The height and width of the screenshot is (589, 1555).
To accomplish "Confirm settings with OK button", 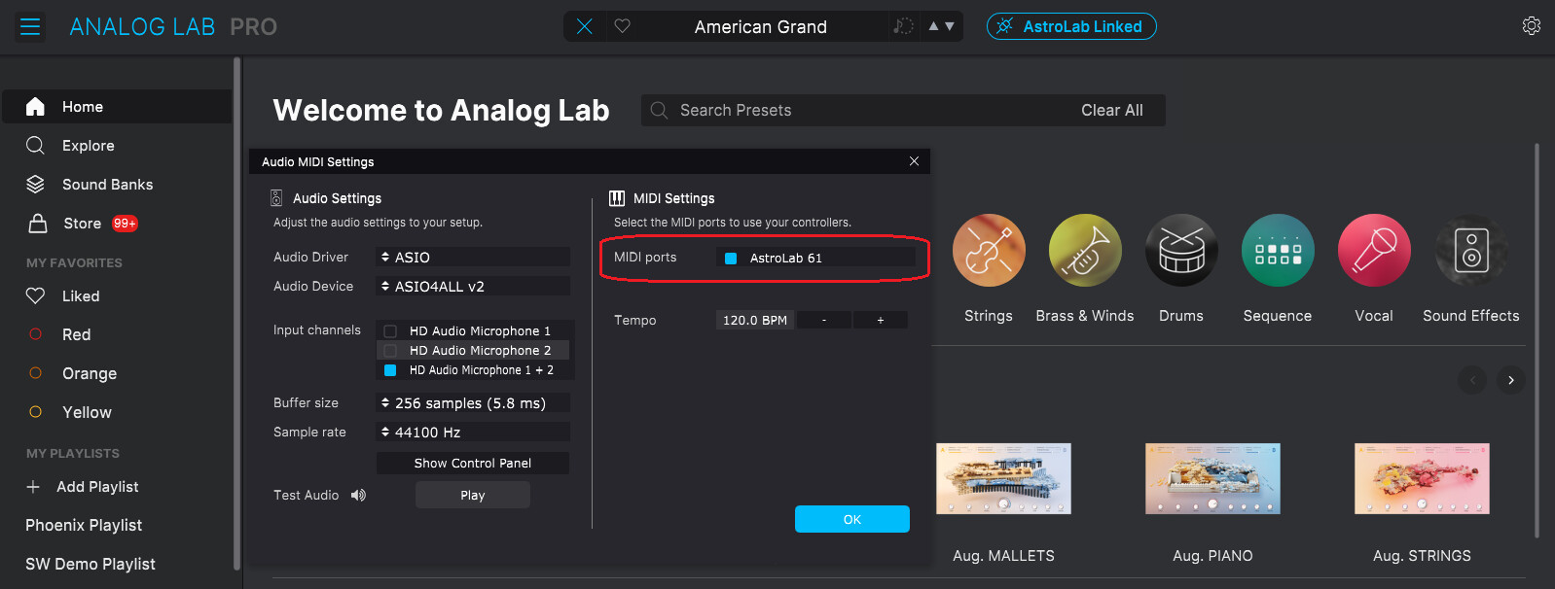I will [852, 519].
